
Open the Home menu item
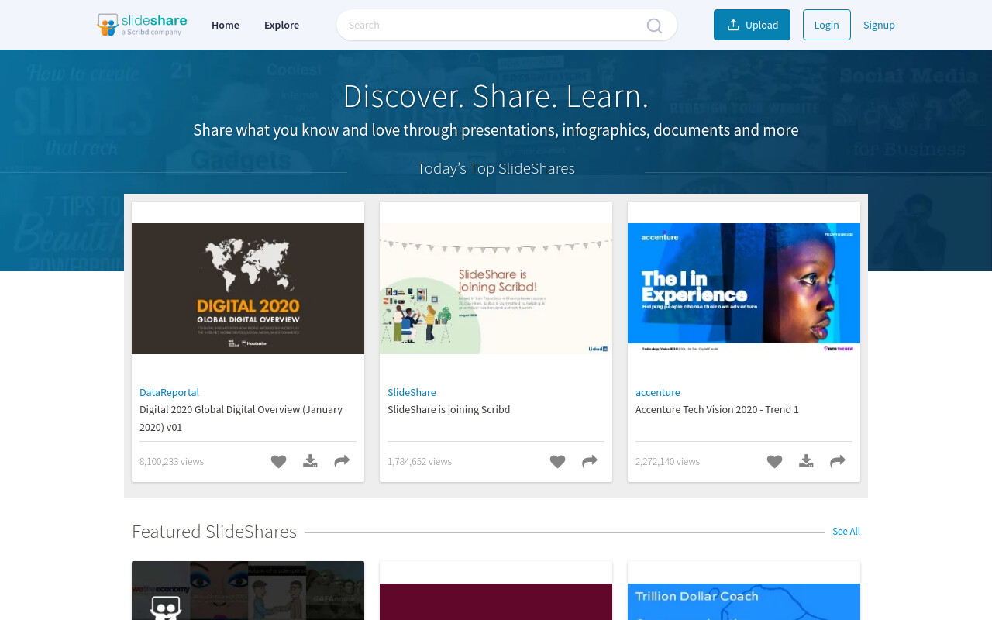[x=226, y=25]
